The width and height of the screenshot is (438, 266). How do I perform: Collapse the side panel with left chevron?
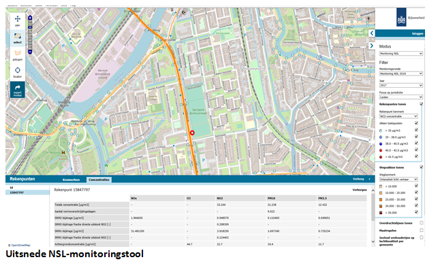tap(371, 33)
